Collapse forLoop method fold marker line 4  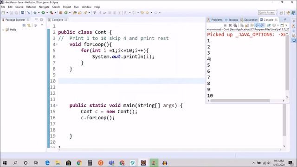[x=57, y=45]
